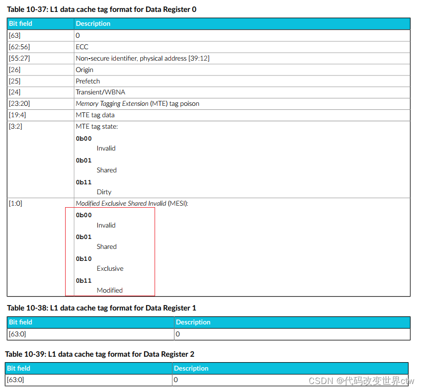Screen dimensions: 422x390
Task: Select 'Non-secure identifier, physical address [39:12]' text
Action: coord(143,58)
